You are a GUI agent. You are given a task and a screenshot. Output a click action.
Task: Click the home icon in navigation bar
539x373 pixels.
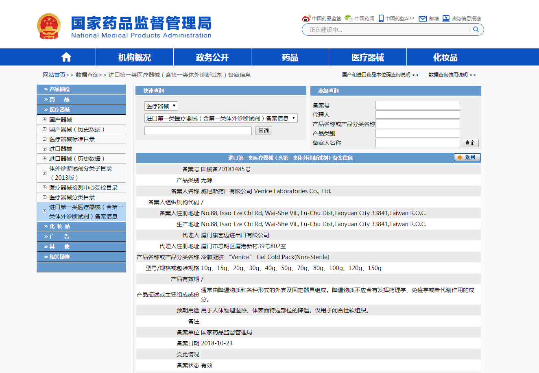tap(66, 57)
